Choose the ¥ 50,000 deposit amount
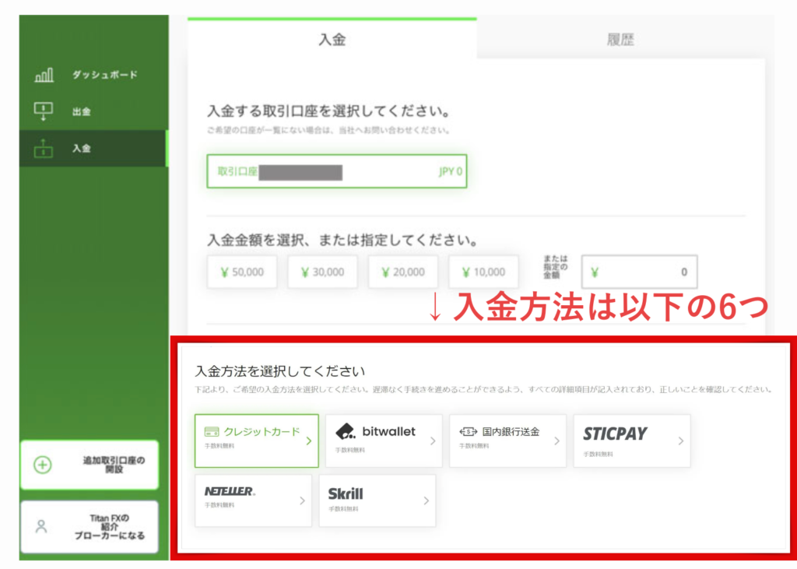Viewport: 797px width, 569px height. click(x=242, y=272)
